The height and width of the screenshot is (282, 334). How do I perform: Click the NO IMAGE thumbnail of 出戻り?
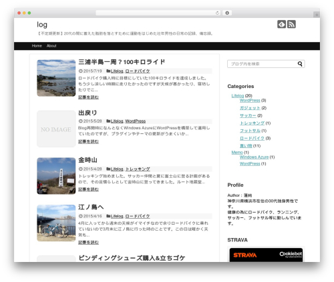[56, 129]
